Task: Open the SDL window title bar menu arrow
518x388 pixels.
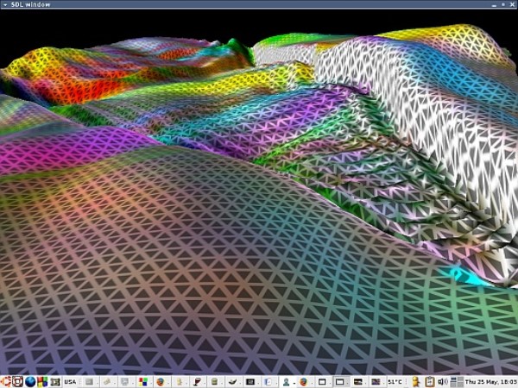Action: 5,4
